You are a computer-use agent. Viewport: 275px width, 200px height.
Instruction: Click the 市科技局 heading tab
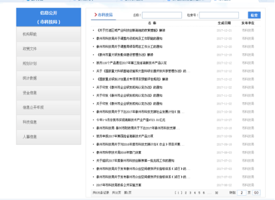pyautogui.click(x=103, y=15)
